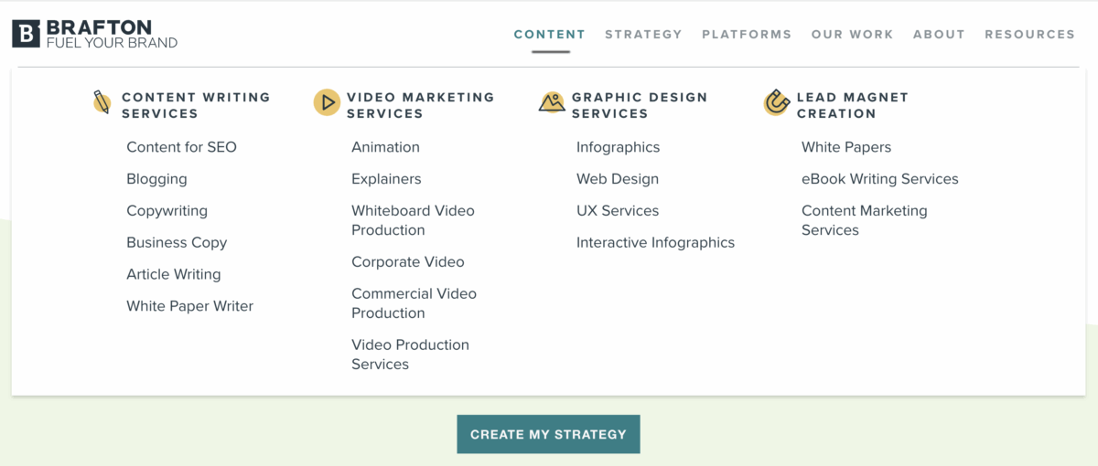Screen dimensions: 1098x466
Task: Select Whiteboard Video Production
Action: (413, 220)
